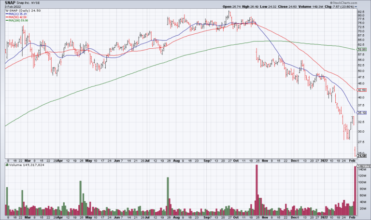Screen dimensions: 371x220
Task: Click the 'Open 25.74' header value
Action: pos(231,7)
